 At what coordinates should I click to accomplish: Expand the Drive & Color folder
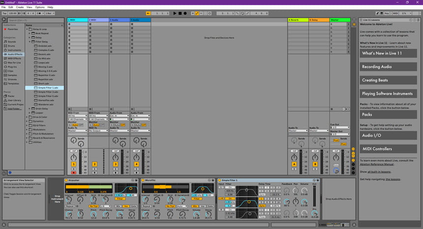(x=27, y=117)
